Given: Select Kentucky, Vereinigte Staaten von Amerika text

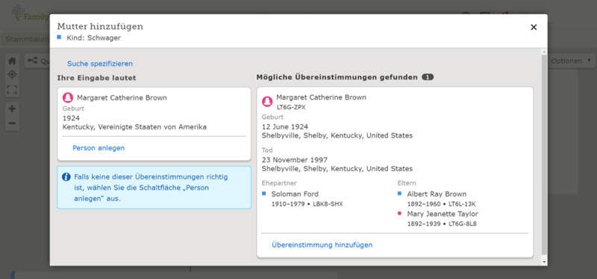Looking at the screenshot, I should [x=135, y=127].
